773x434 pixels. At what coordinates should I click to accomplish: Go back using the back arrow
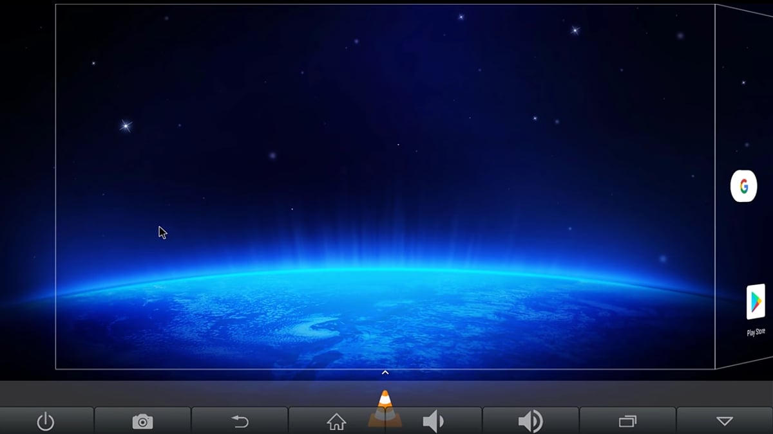click(240, 422)
